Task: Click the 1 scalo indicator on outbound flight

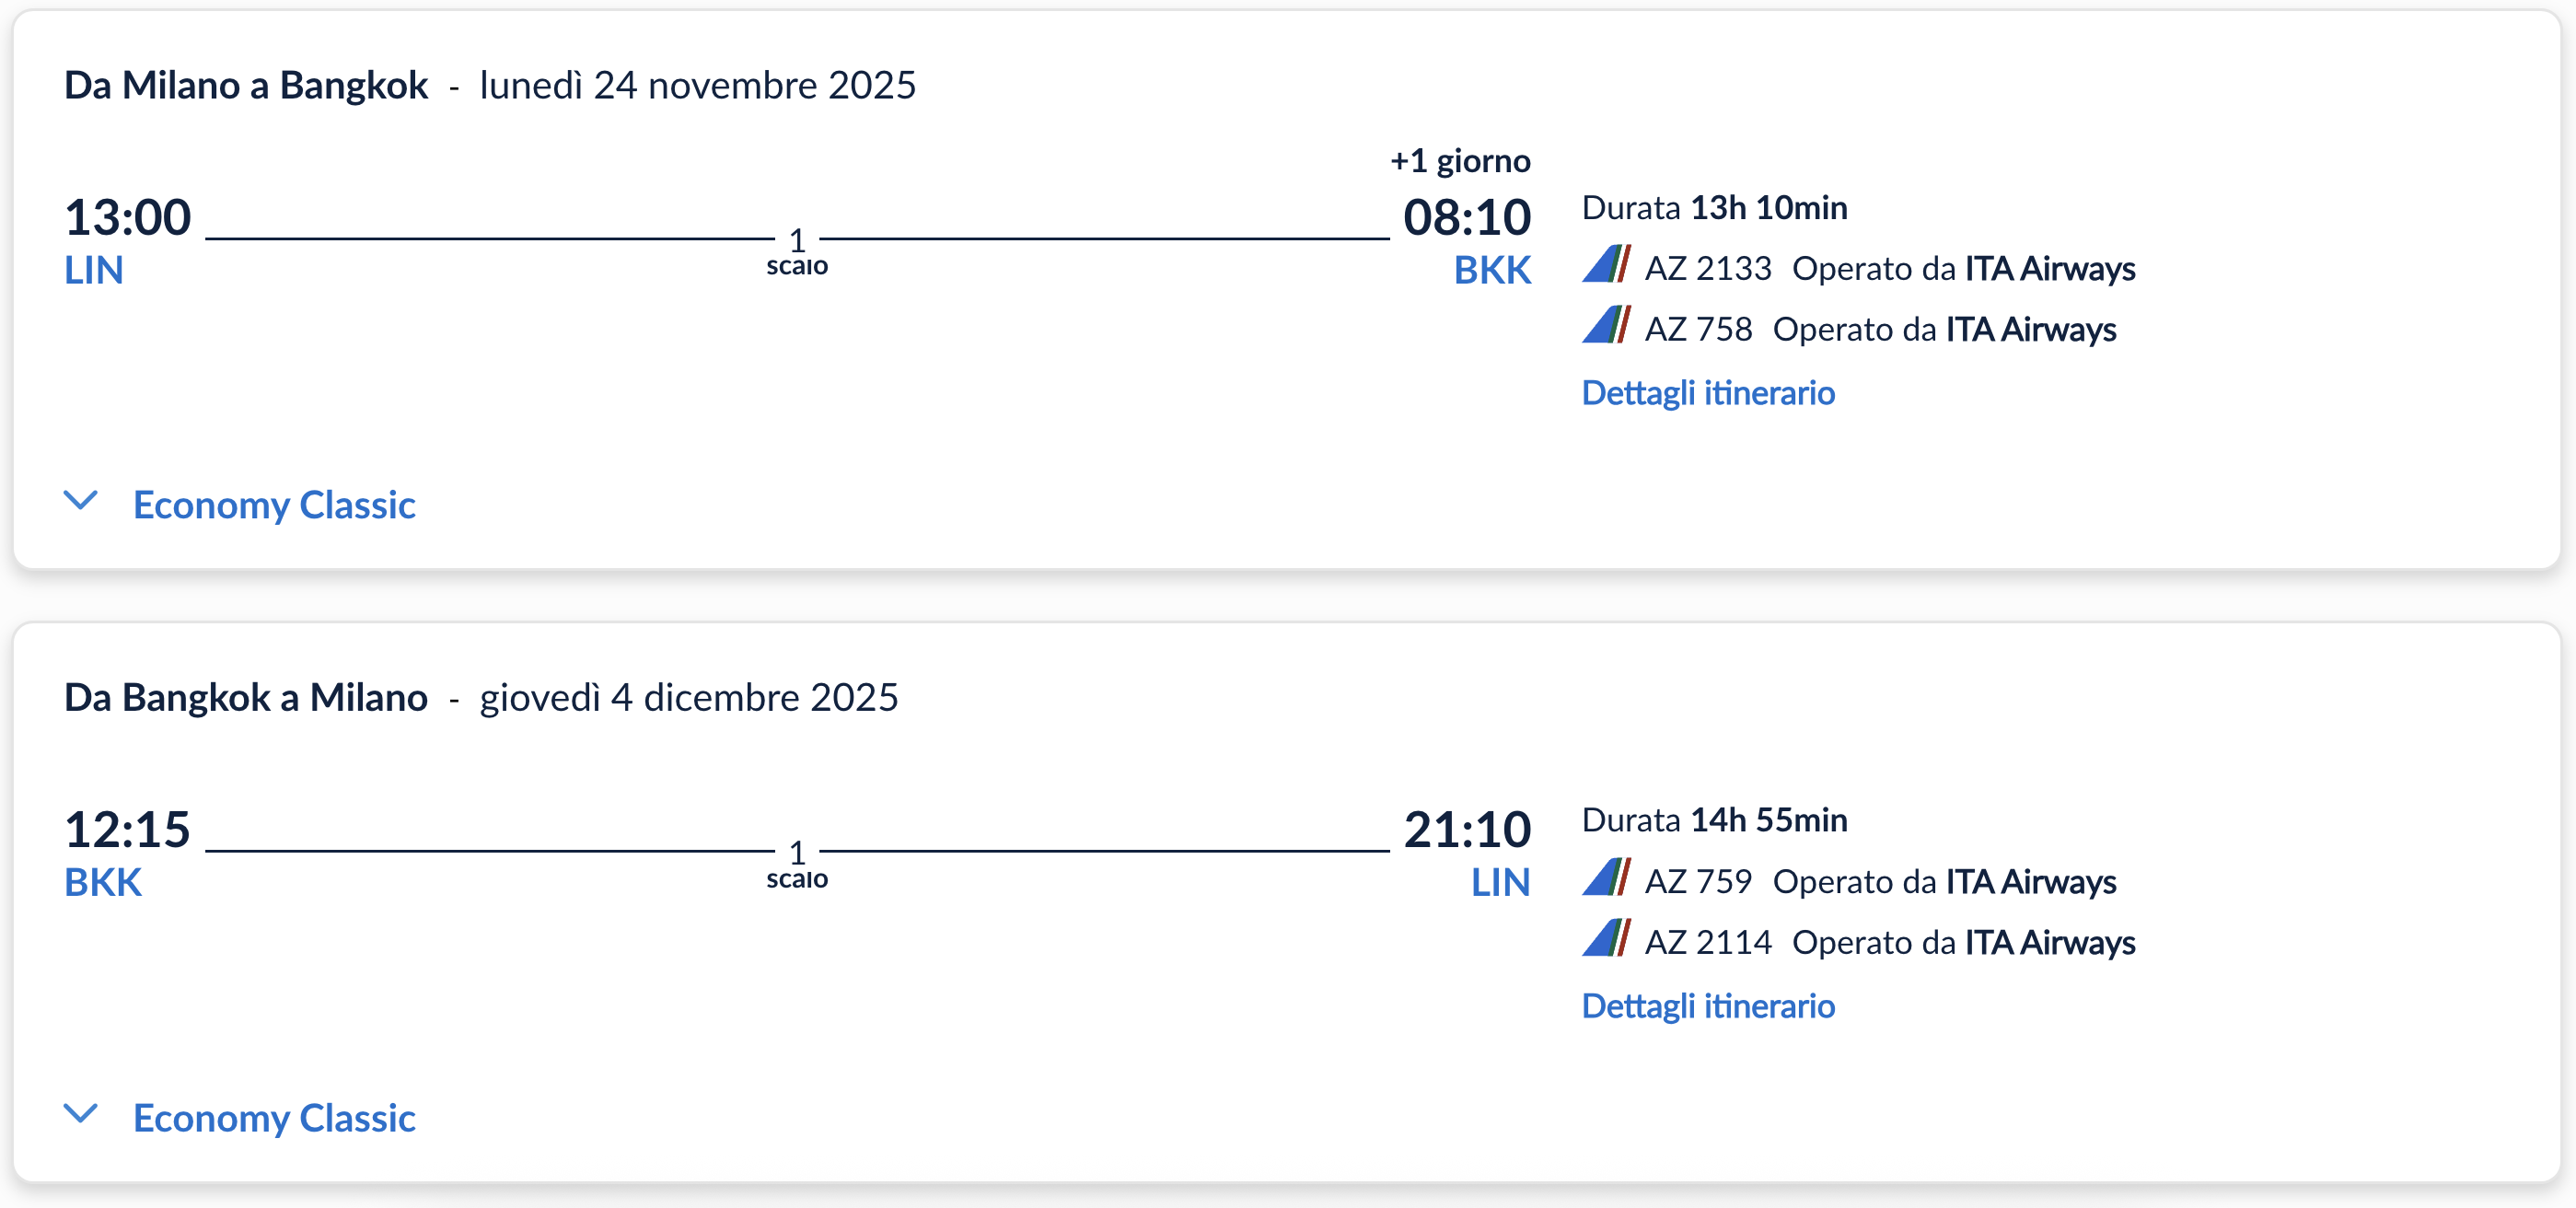Action: 796,251
